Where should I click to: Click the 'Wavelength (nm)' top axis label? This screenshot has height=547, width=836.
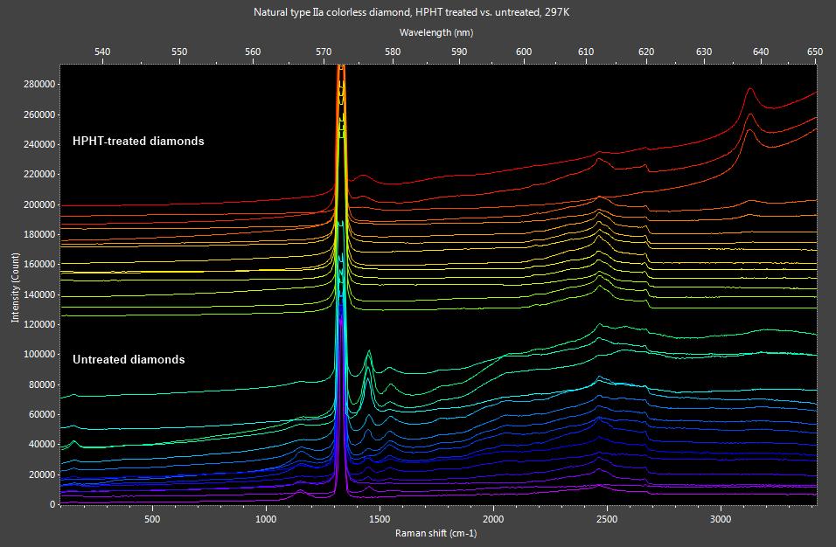(x=436, y=32)
